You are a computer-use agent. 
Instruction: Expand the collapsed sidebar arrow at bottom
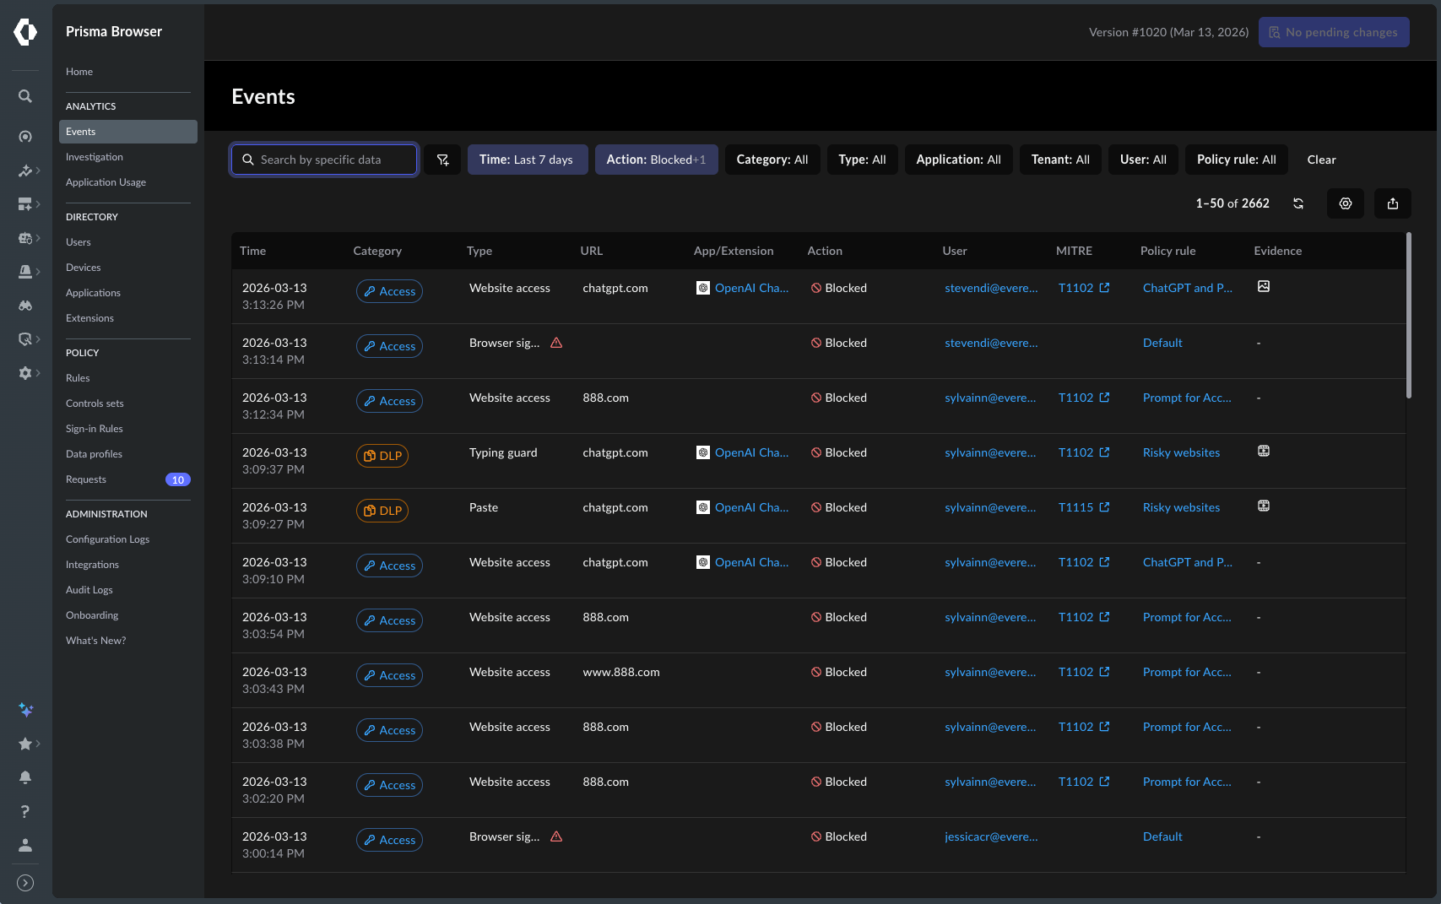(25, 883)
